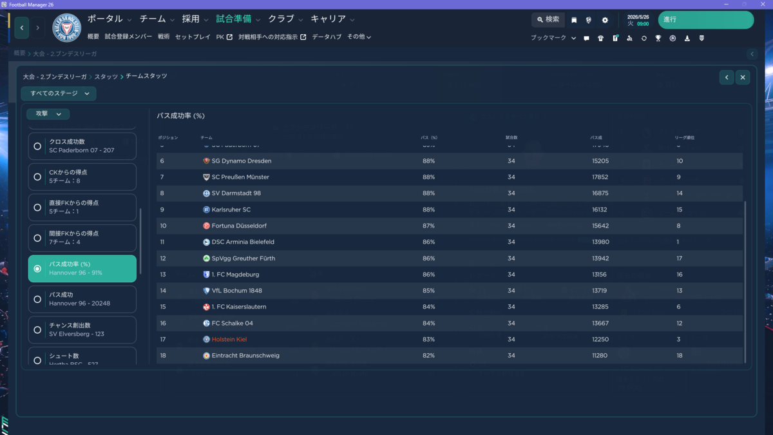Click the DSC Arminia Bielefeld team name
Image resolution: width=773 pixels, height=435 pixels.
(243, 242)
